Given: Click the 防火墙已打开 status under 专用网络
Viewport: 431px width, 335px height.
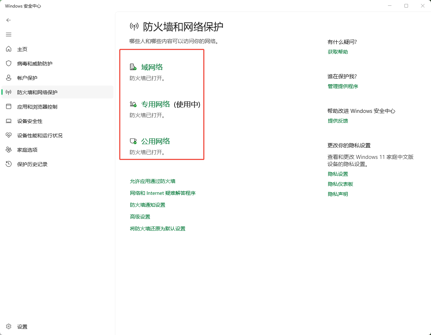Looking at the screenshot, I should pyautogui.click(x=147, y=115).
